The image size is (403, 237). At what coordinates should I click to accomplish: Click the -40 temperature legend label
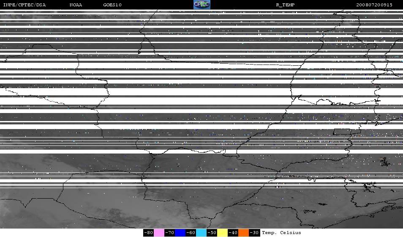233,233
